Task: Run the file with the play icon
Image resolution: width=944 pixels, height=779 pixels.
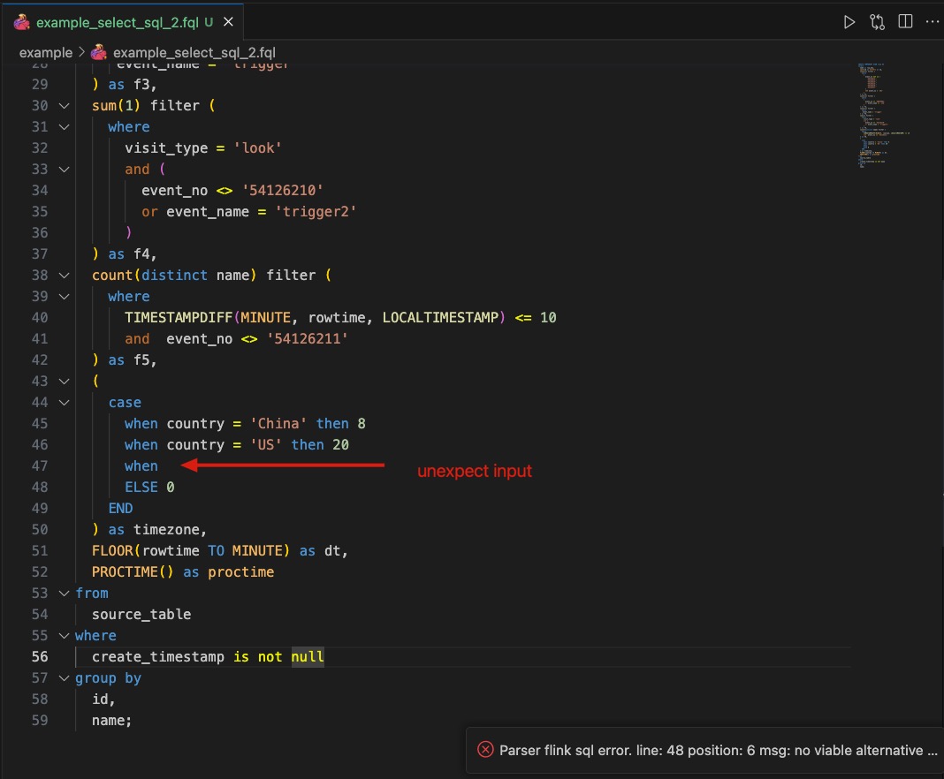Action: coord(849,22)
